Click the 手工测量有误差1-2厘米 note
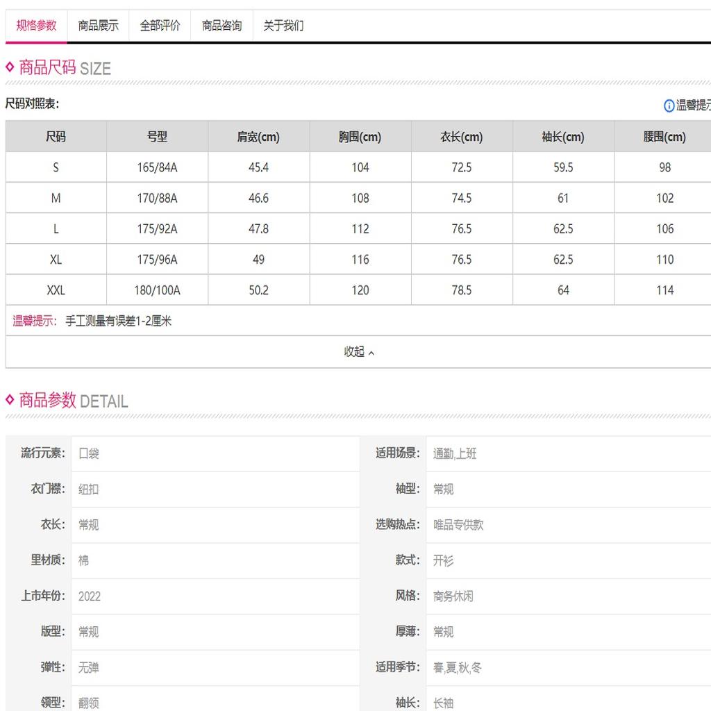Screen dimensions: 711x711 tap(118, 321)
